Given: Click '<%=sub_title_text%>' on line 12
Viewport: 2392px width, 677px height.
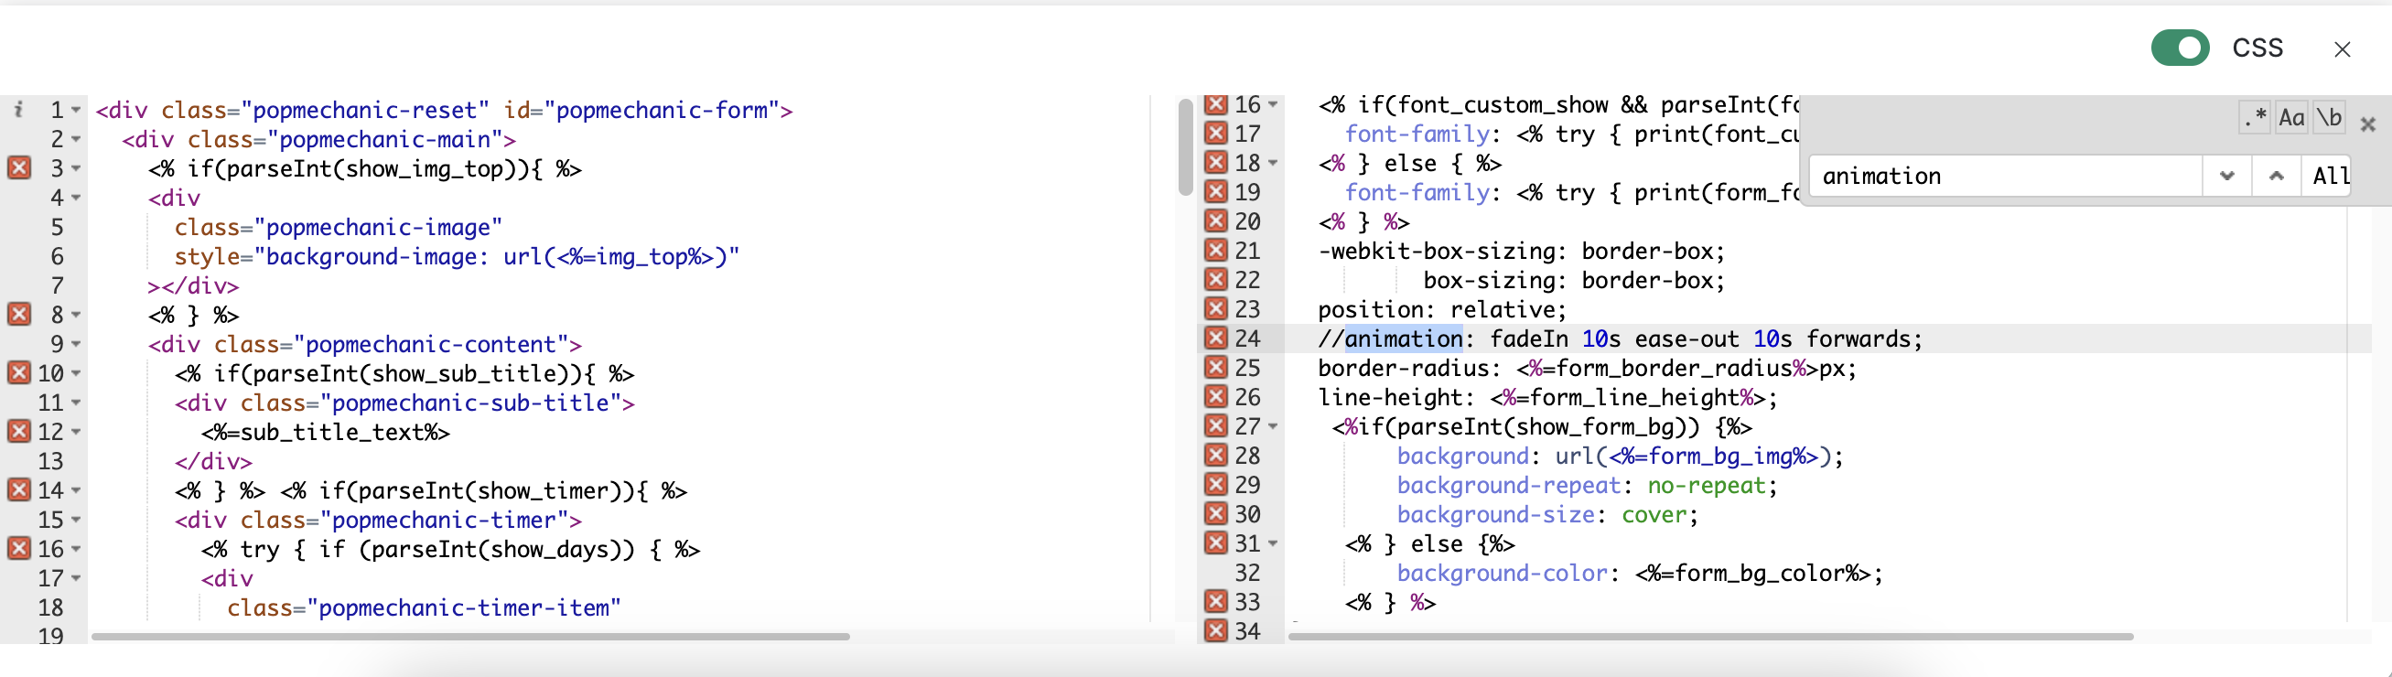Looking at the screenshot, I should 325,432.
